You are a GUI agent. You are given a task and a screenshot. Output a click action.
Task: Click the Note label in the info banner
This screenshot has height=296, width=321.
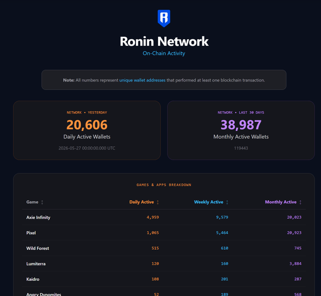pos(68,80)
